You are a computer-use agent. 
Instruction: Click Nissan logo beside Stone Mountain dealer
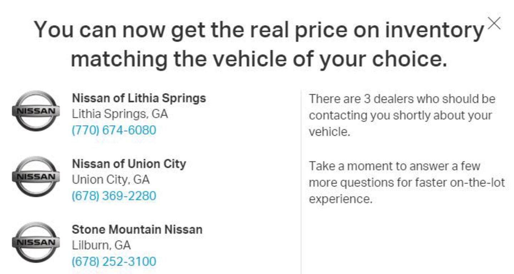(x=36, y=242)
